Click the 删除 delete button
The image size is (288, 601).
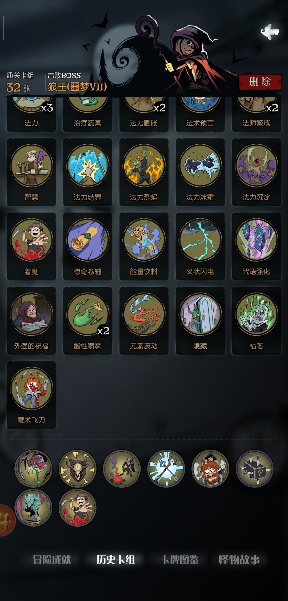(x=260, y=82)
